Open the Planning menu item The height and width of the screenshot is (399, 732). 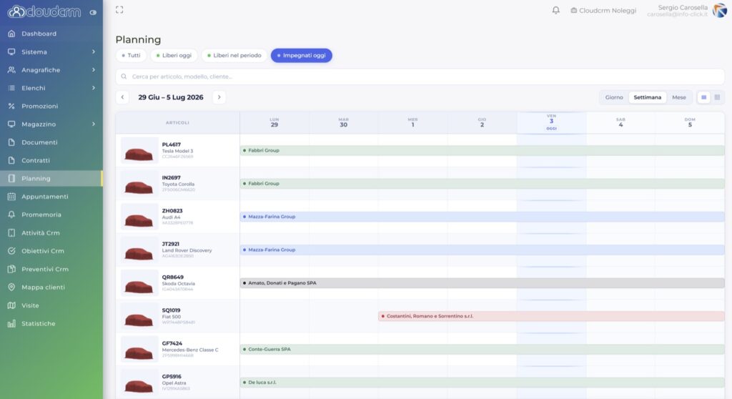51,179
